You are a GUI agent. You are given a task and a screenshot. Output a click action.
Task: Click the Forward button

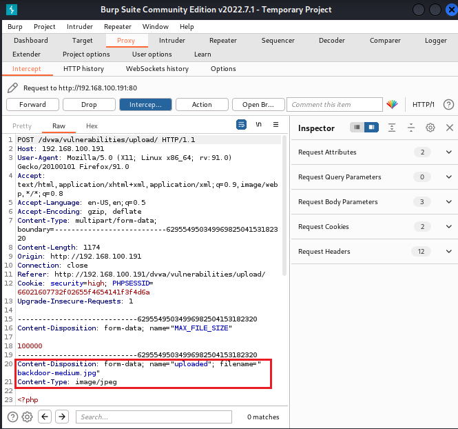[33, 104]
